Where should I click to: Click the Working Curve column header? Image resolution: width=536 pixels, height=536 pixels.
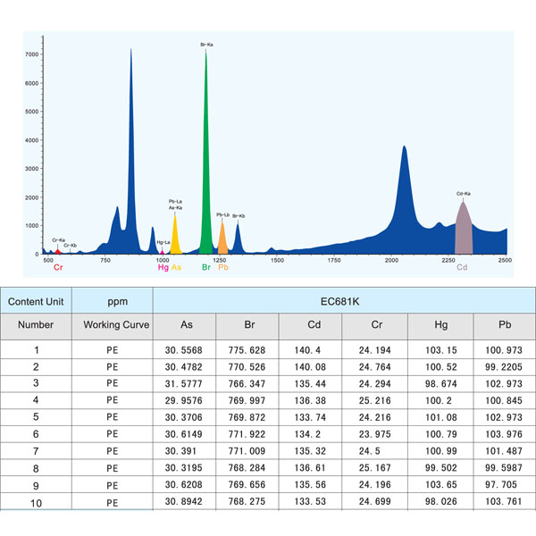pyautogui.click(x=113, y=326)
